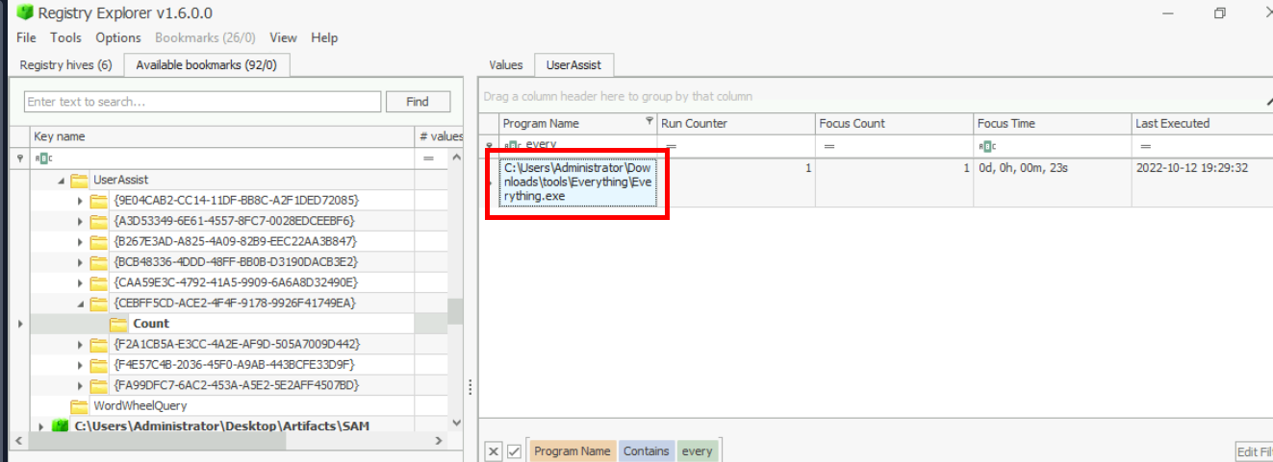Open the File menu
Image resolution: width=1273 pixels, height=462 pixels.
click(x=26, y=37)
